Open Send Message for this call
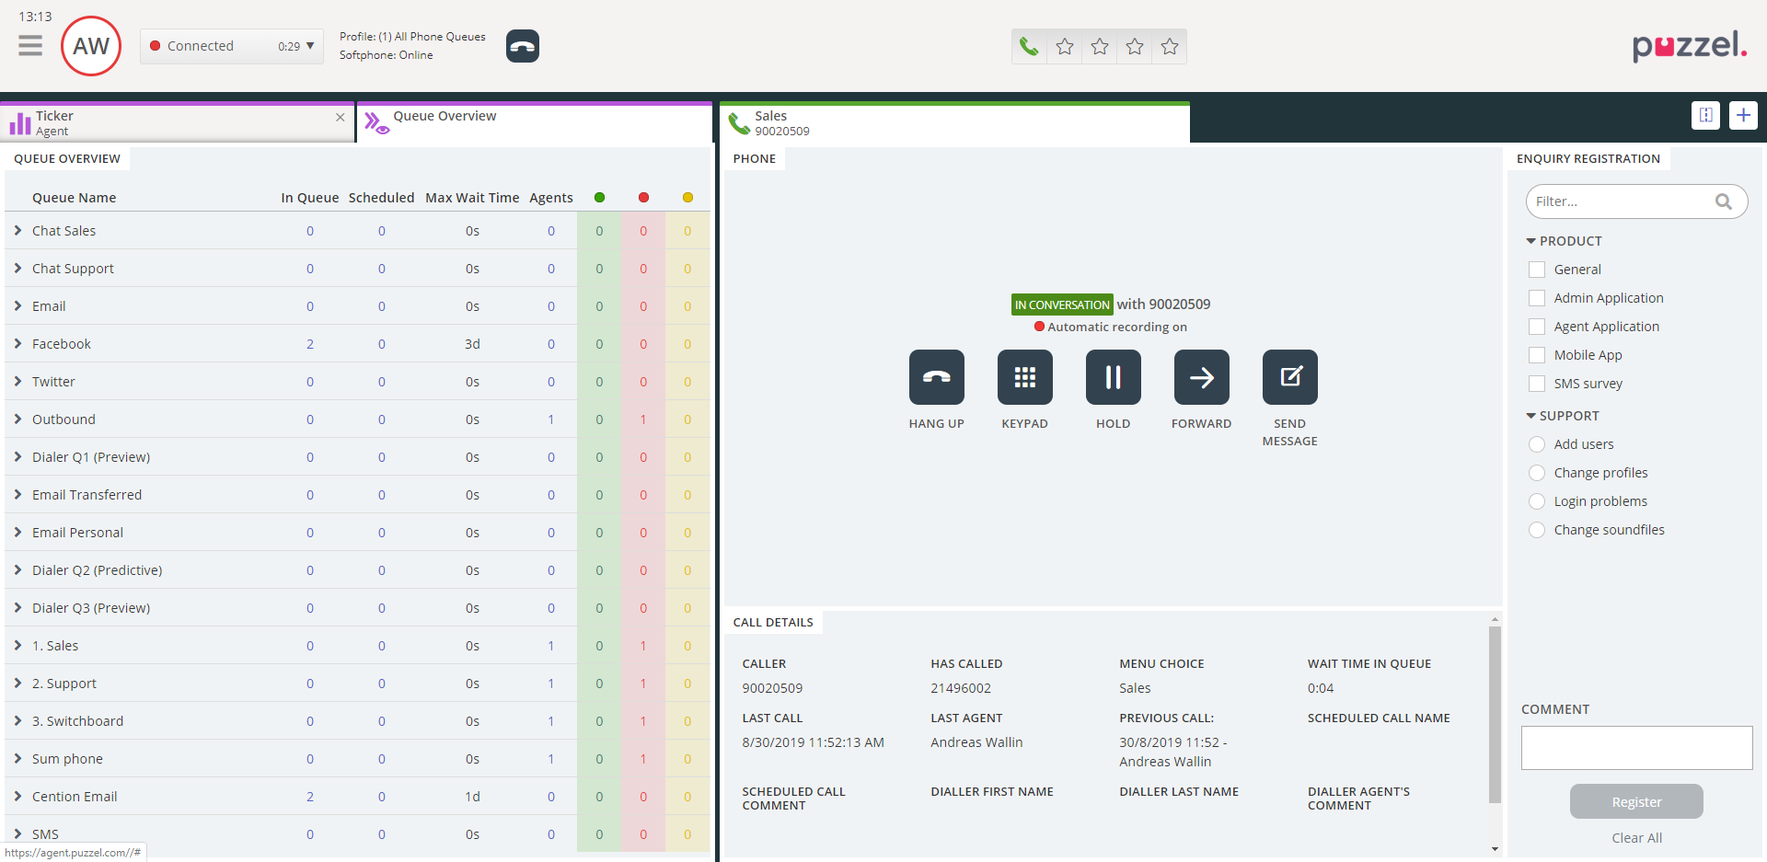This screenshot has height=862, width=1767. point(1289,377)
